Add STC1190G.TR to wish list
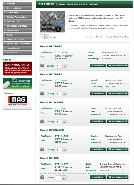 coord(118,177)
